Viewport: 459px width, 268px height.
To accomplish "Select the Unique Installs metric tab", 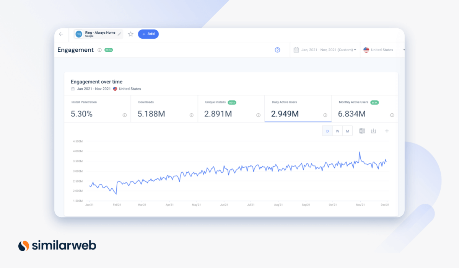I will coord(231,109).
